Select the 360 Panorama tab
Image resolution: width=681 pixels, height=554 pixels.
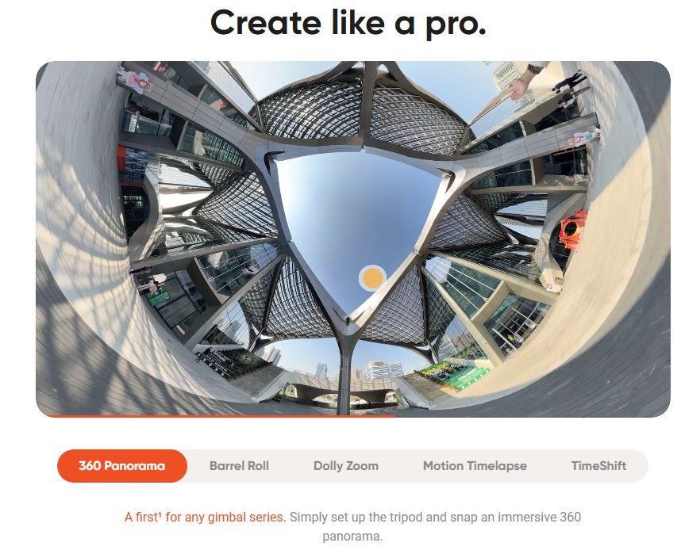click(x=122, y=466)
